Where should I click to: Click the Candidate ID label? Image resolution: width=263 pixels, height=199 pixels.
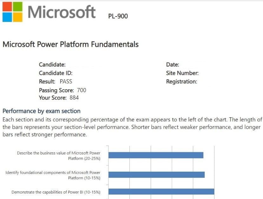click(56, 73)
